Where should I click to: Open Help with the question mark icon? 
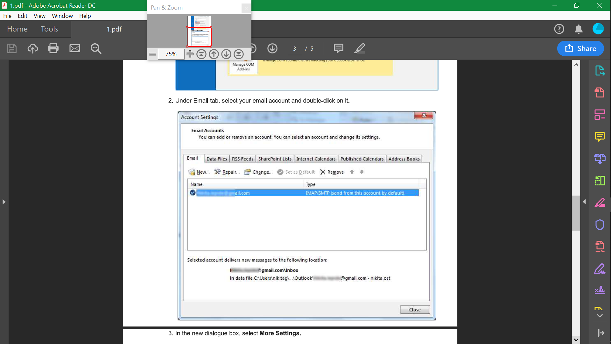tap(559, 29)
